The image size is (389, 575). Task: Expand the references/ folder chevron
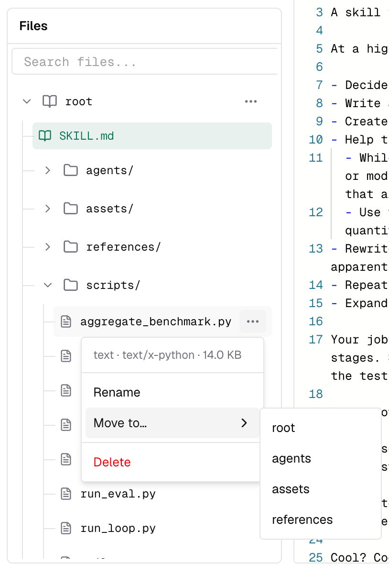click(47, 246)
